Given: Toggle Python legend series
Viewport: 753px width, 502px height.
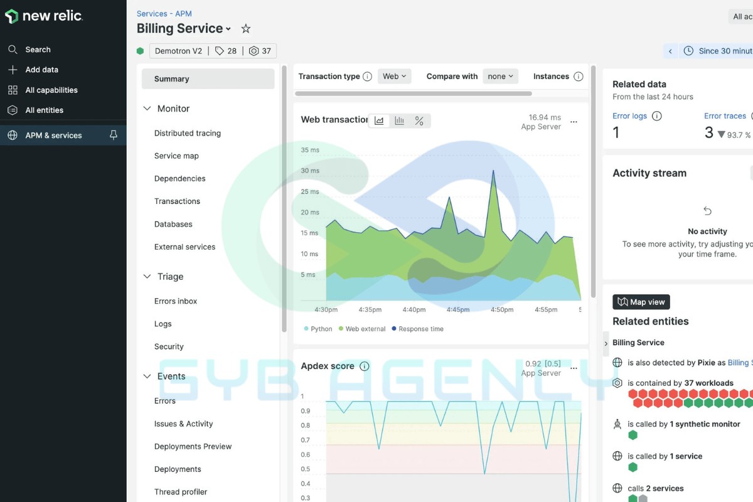Looking at the screenshot, I should pos(318,329).
